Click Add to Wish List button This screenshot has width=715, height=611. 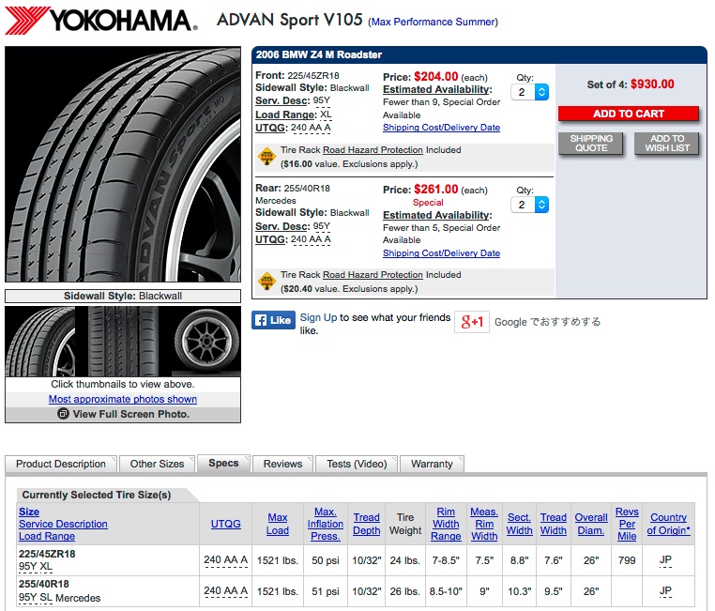pos(666,144)
